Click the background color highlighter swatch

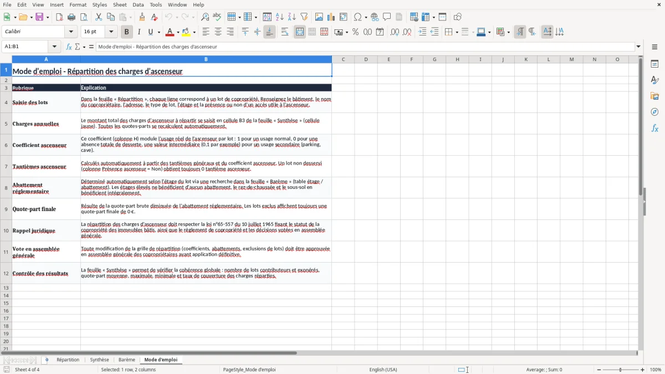coord(186,32)
